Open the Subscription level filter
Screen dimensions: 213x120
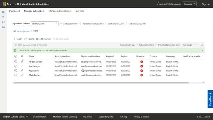point(148,45)
